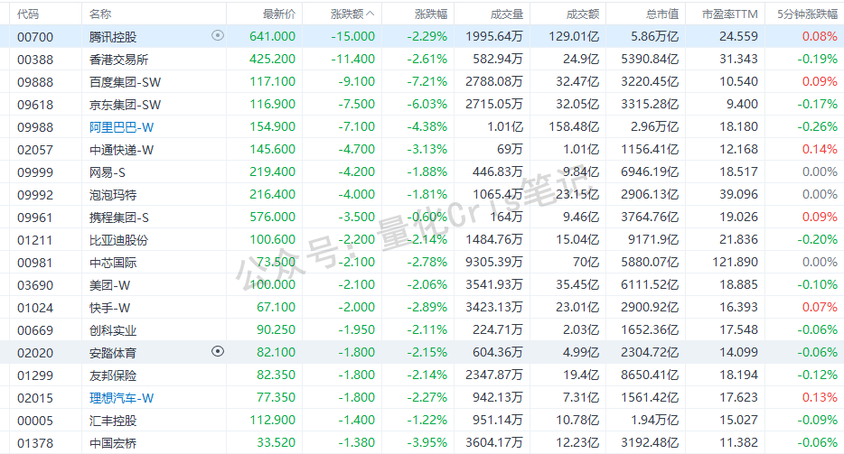Click PE ratio 121.890
The width and height of the screenshot is (844, 454).
pyautogui.click(x=736, y=262)
